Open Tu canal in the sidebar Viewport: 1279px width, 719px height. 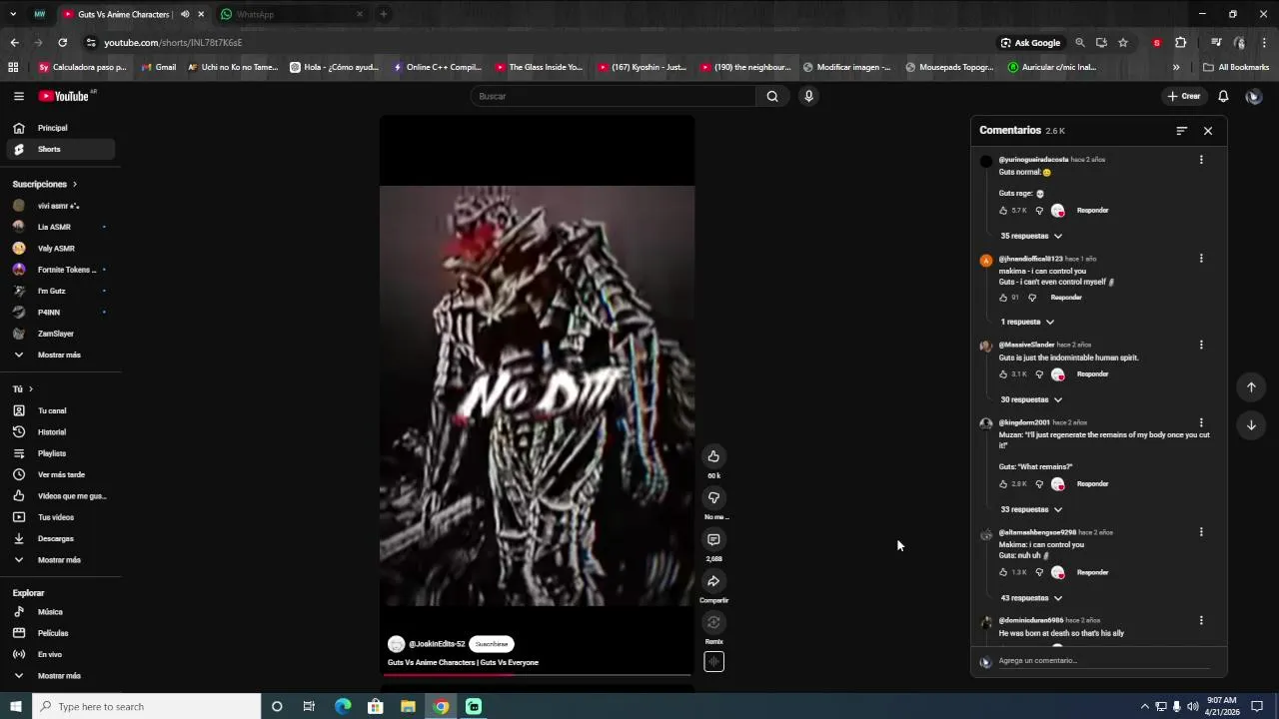pos(60,411)
